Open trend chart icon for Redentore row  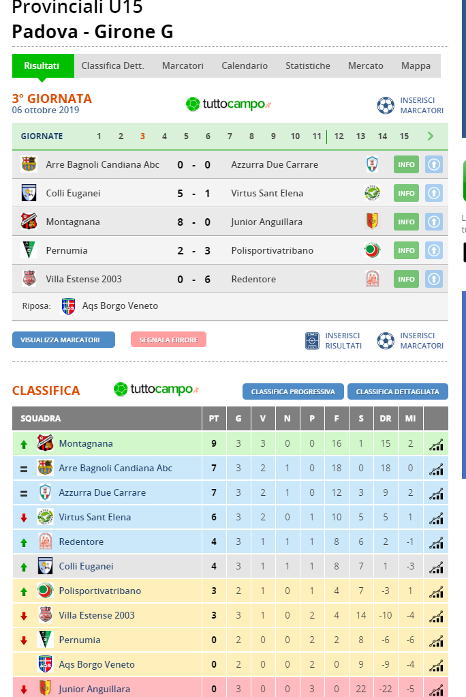pos(436,542)
